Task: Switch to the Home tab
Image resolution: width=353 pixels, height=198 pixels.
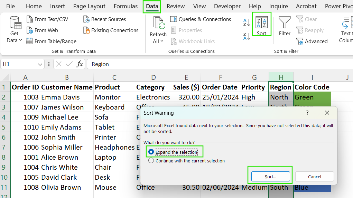Action: coord(34,6)
